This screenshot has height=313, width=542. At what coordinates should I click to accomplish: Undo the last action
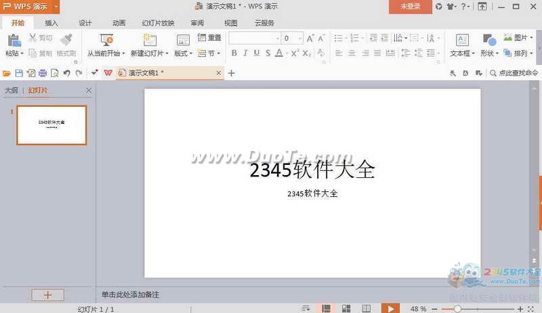66,73
